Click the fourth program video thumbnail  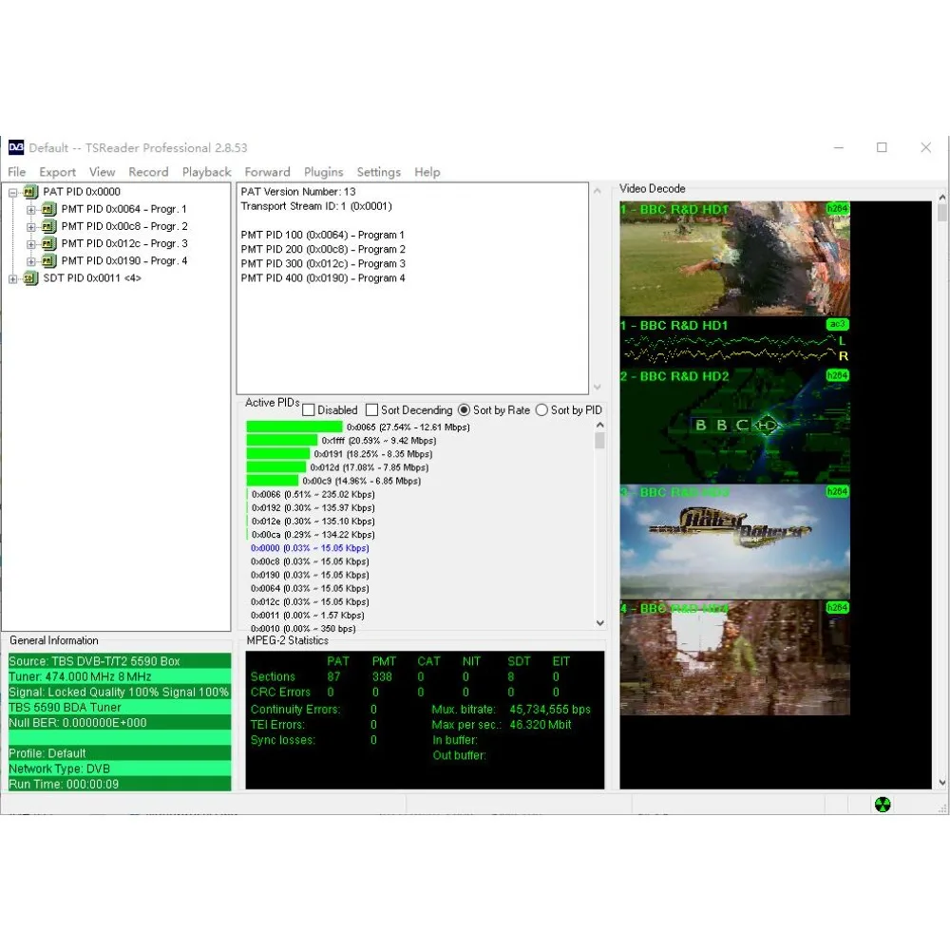[x=734, y=658]
